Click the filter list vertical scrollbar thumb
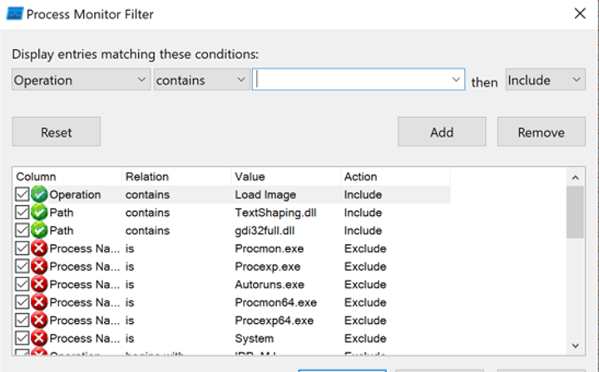599x372 pixels. [x=574, y=212]
